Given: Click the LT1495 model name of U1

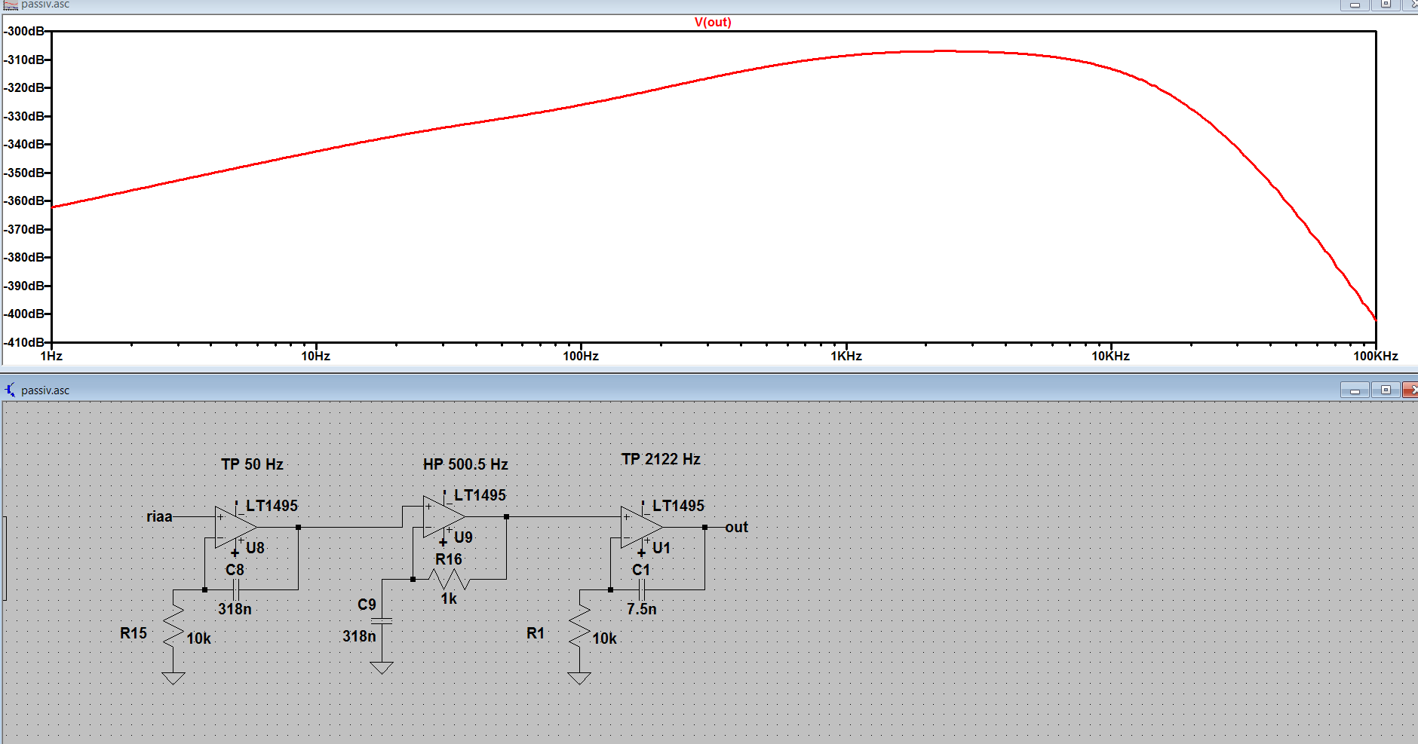Looking at the screenshot, I should (x=679, y=506).
